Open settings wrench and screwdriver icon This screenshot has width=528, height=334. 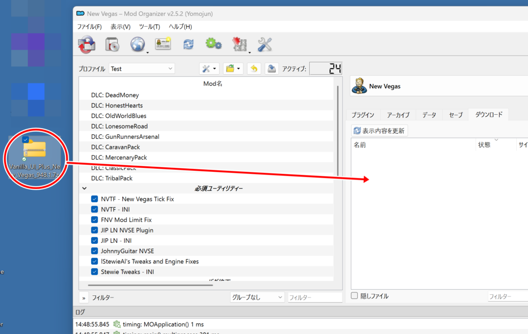coord(265,45)
